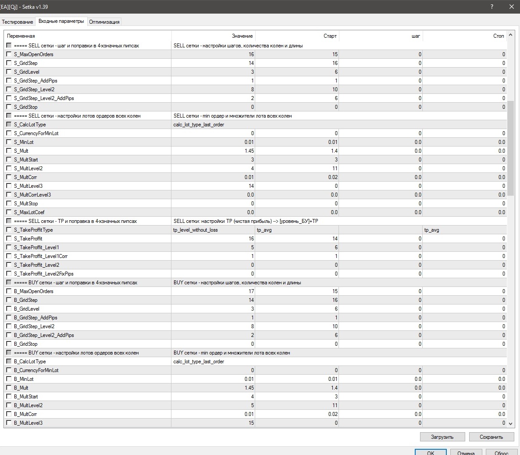520x455 pixels.
Task: Click the Сохранить button
Action: coord(491,437)
